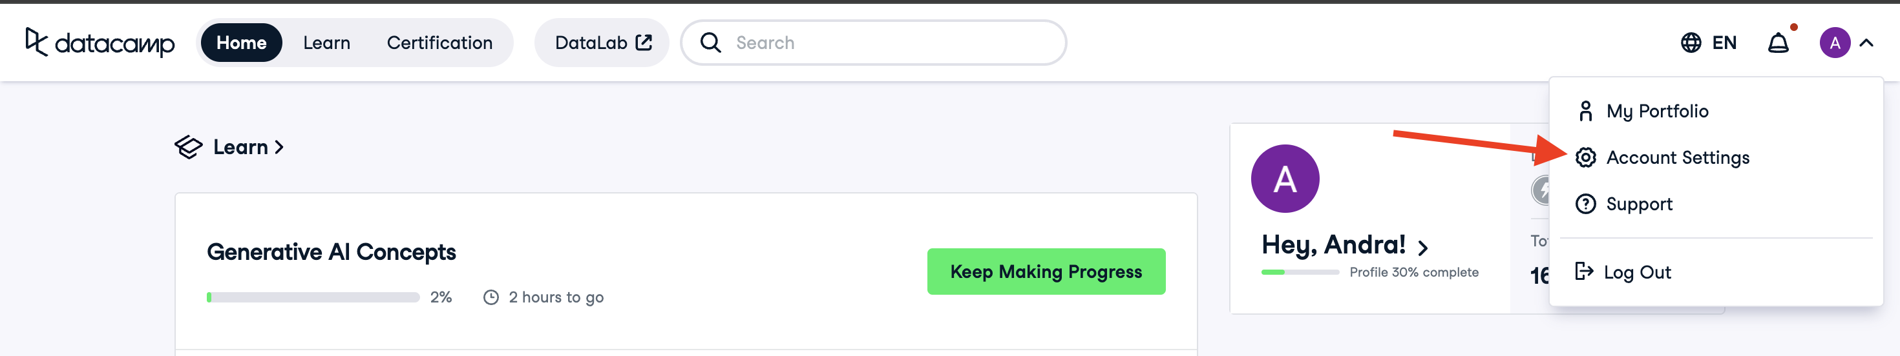Screen dimensions: 1900x356
Task: Click the search magnifier icon
Action: click(710, 43)
